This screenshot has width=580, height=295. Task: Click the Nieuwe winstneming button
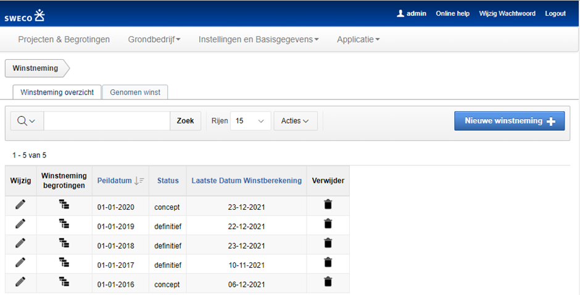(x=509, y=121)
